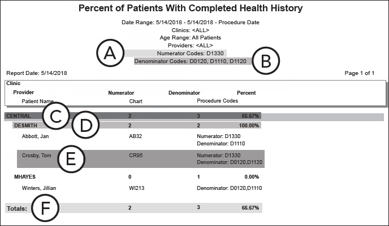Click the Denominator Codes header line
The image size is (389, 226).
point(190,61)
